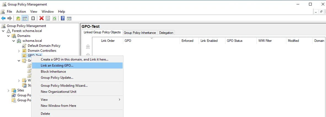The image size is (326, 117).
Task: Select the Sites icon in the tree
Action: pos(14,90)
